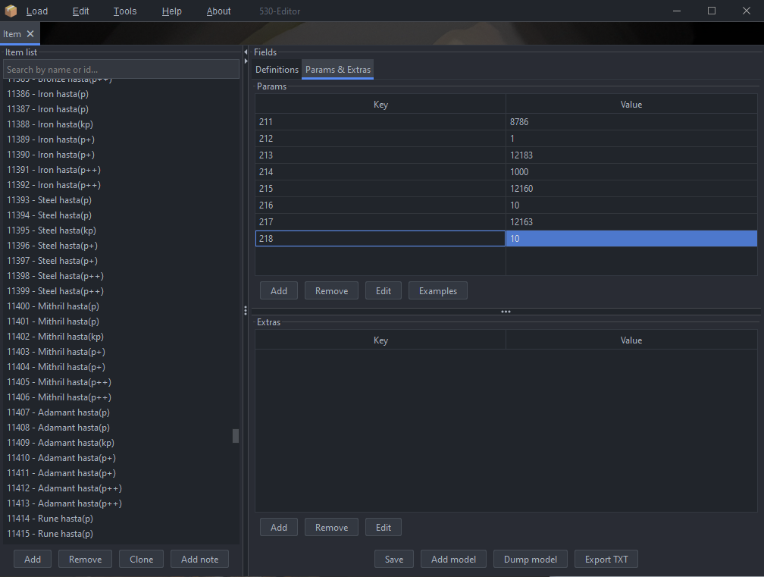Screen dimensions: 764x577
Task: Select 11400 - Mithril hasta(p) in list
Action: (53, 306)
